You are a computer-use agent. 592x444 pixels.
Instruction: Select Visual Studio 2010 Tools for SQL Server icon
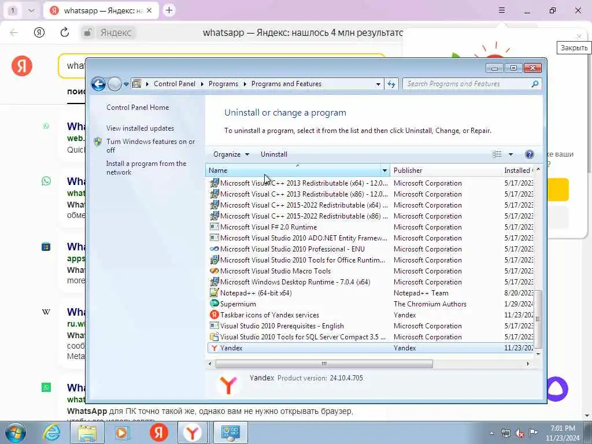coord(214,337)
